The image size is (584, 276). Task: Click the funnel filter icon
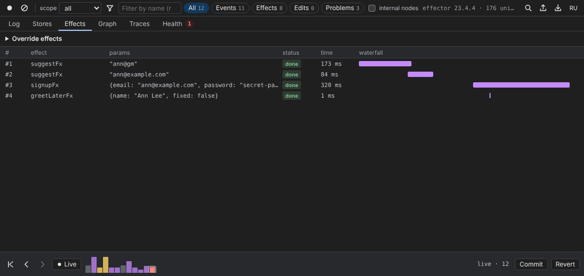click(109, 8)
